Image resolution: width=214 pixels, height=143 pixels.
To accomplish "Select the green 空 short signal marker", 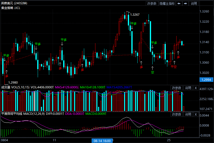I will click(152, 72).
